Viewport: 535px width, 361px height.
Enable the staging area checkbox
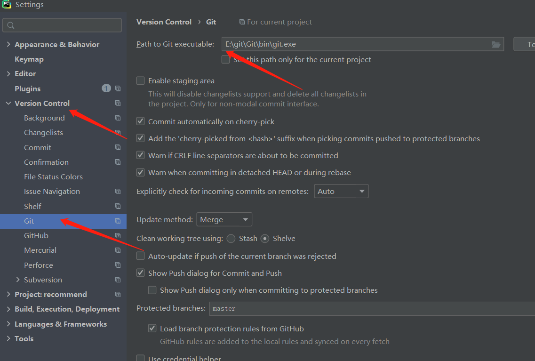pyautogui.click(x=140, y=80)
